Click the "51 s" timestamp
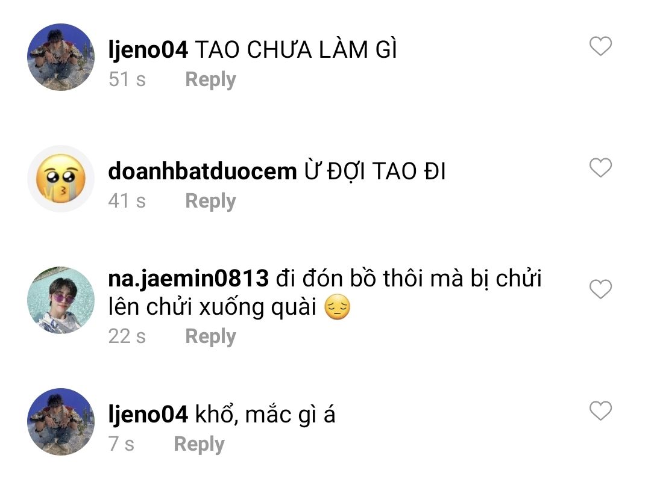Image resolution: width=651 pixels, height=479 pixels. point(127,79)
